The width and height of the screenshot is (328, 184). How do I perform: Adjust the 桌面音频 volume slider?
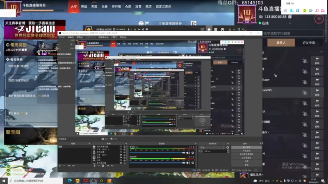click(x=157, y=163)
